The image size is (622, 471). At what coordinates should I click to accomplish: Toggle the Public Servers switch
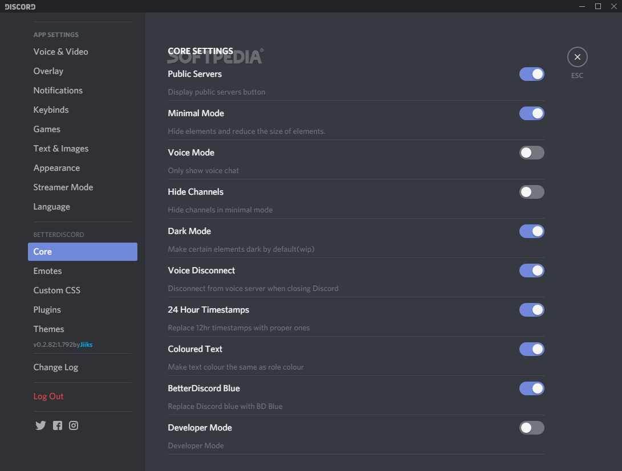pos(531,74)
